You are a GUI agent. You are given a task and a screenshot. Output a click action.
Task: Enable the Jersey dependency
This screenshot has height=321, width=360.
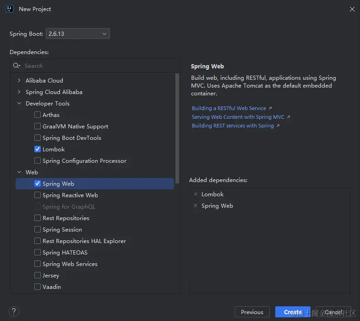38,275
